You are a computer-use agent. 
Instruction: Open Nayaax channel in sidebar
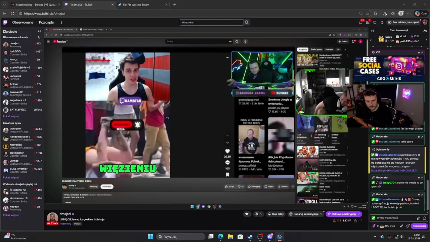22,208
